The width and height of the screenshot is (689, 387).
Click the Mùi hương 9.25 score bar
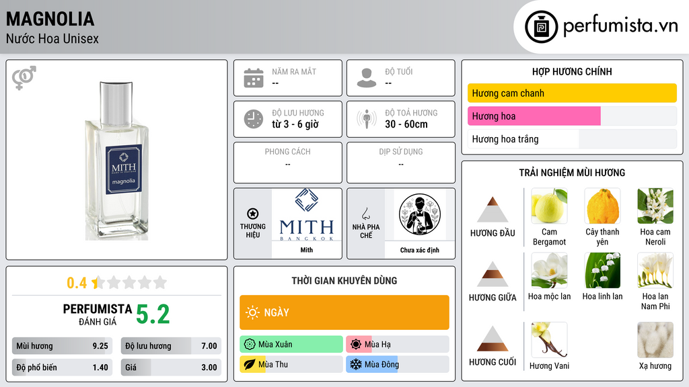(62, 346)
